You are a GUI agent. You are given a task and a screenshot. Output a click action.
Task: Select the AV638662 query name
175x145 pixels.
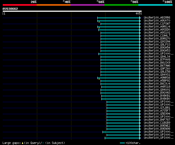click(x=10, y=9)
